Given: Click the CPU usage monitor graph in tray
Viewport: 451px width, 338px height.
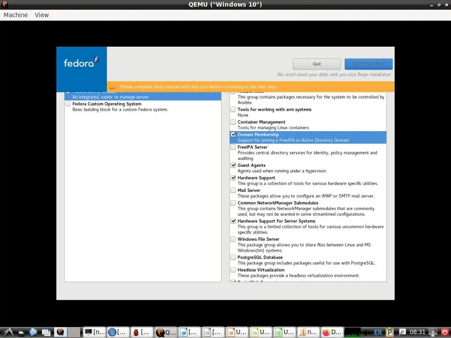Looking at the screenshot, I should click(353, 332).
